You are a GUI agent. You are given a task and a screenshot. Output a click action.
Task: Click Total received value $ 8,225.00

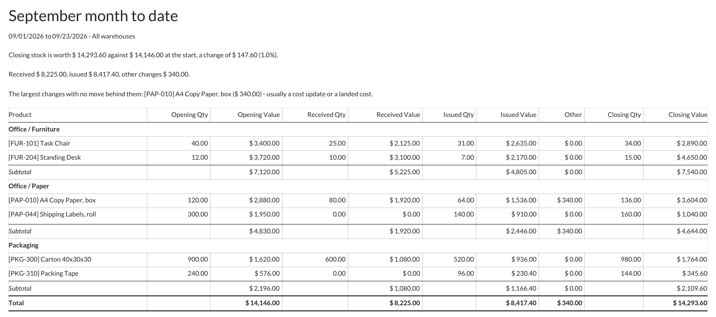pos(404,303)
